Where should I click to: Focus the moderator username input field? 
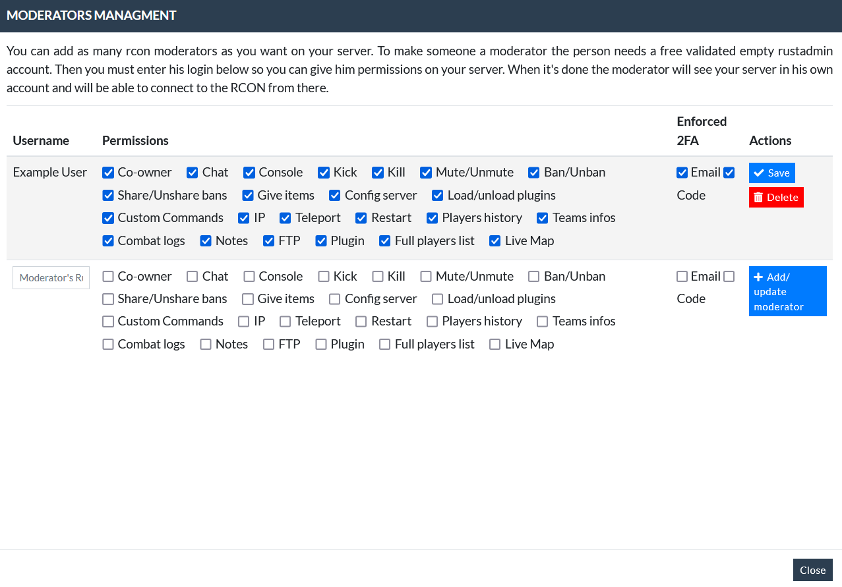51,277
